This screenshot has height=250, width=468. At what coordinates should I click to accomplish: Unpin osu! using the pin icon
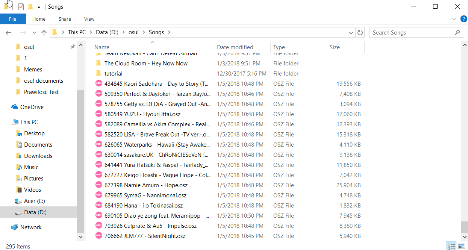[x=73, y=47]
